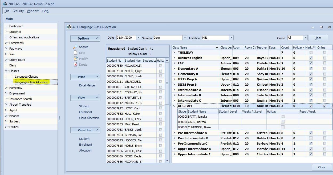Viewport: 333px width, 175px height.
Task: Toggle Online checkbox for OL GE AM class
Action: tap(324, 106)
